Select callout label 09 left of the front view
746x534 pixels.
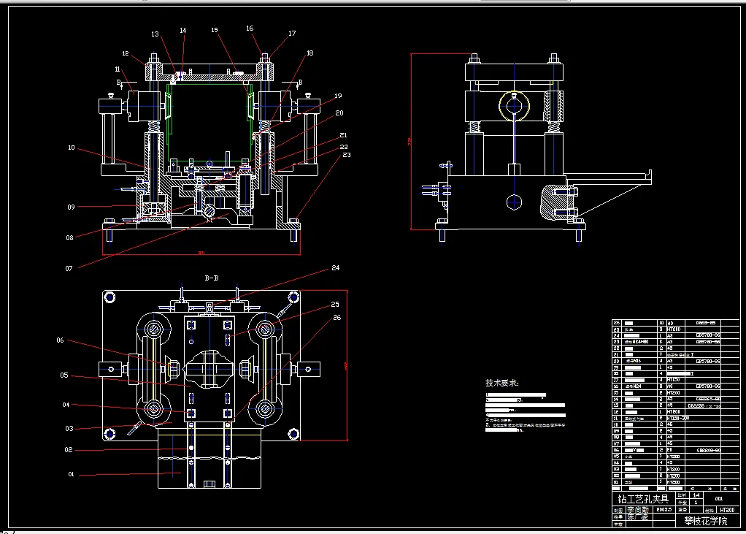pyautogui.click(x=71, y=207)
